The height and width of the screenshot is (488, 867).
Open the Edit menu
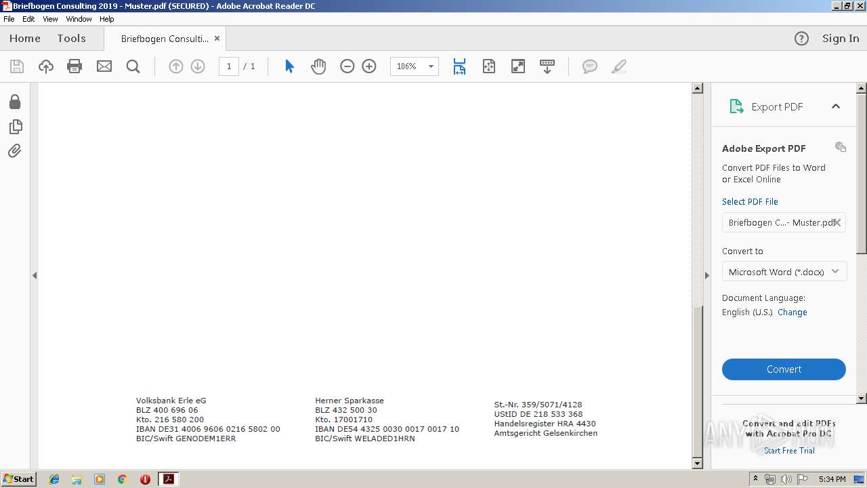point(28,19)
